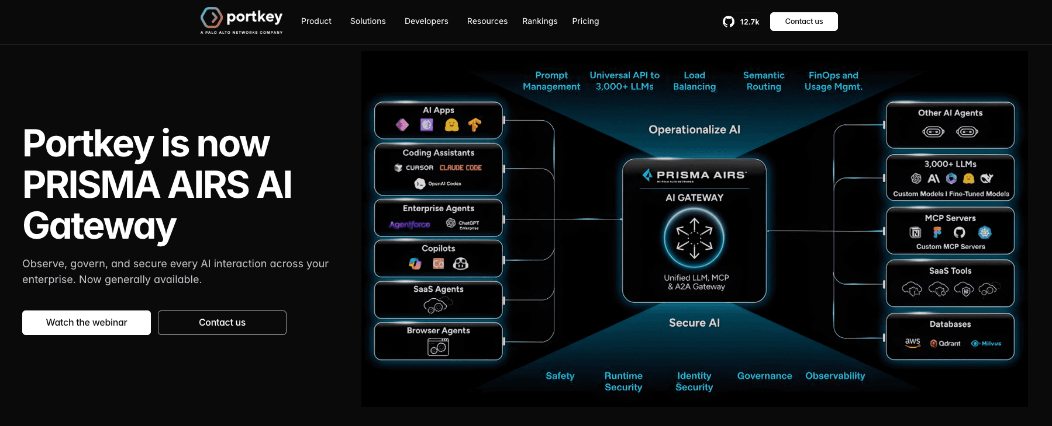Open the Developers menu
The height and width of the screenshot is (426, 1052).
(426, 21)
